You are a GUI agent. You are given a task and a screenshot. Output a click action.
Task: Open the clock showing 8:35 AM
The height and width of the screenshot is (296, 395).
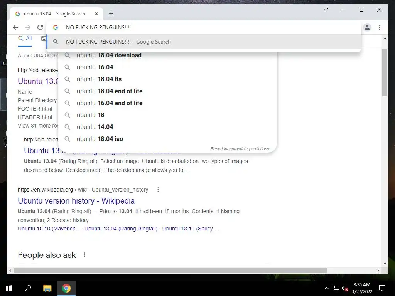pos(362,288)
